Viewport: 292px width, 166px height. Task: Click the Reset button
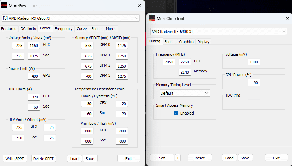point(200,158)
